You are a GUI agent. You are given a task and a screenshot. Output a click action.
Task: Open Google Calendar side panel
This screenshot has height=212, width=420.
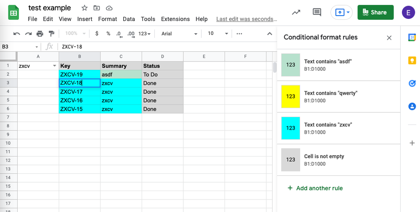pos(412,37)
